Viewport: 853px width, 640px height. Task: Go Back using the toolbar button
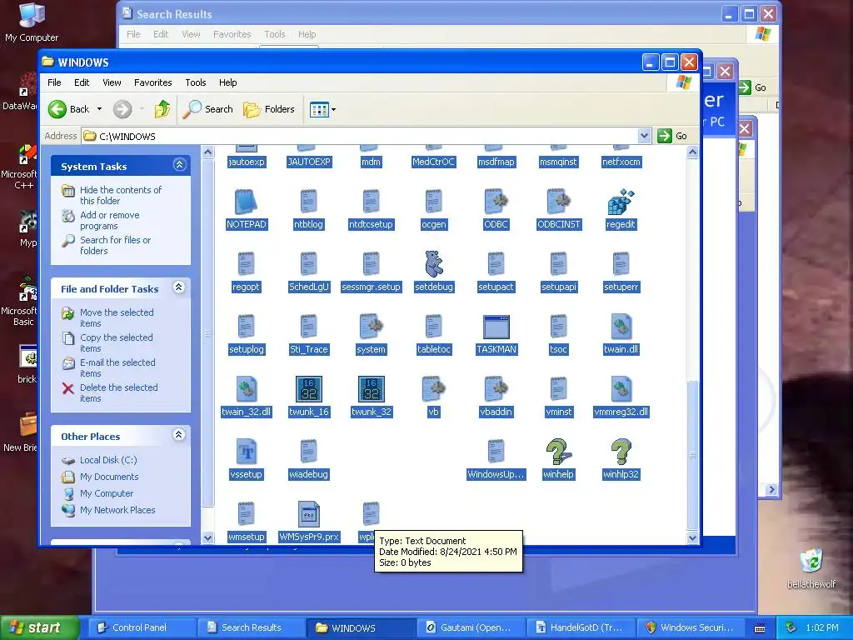pos(68,109)
